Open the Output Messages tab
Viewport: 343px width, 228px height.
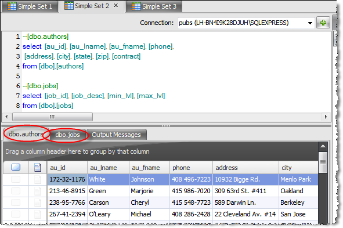tap(116, 135)
